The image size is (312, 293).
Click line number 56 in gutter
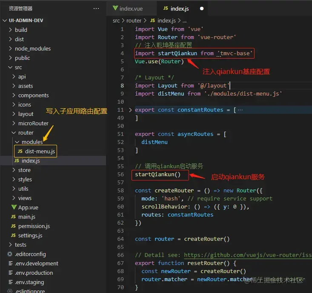120,174
